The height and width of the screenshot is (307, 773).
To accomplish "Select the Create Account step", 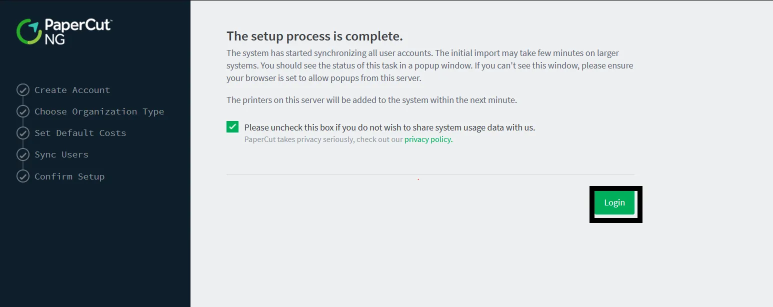I will (x=72, y=89).
